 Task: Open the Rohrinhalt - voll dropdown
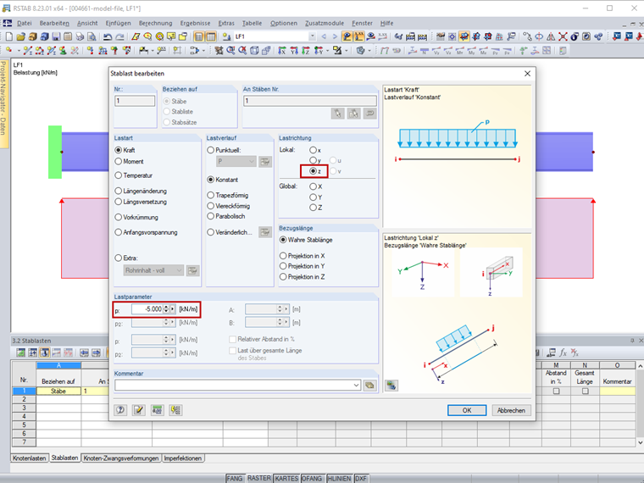click(179, 270)
